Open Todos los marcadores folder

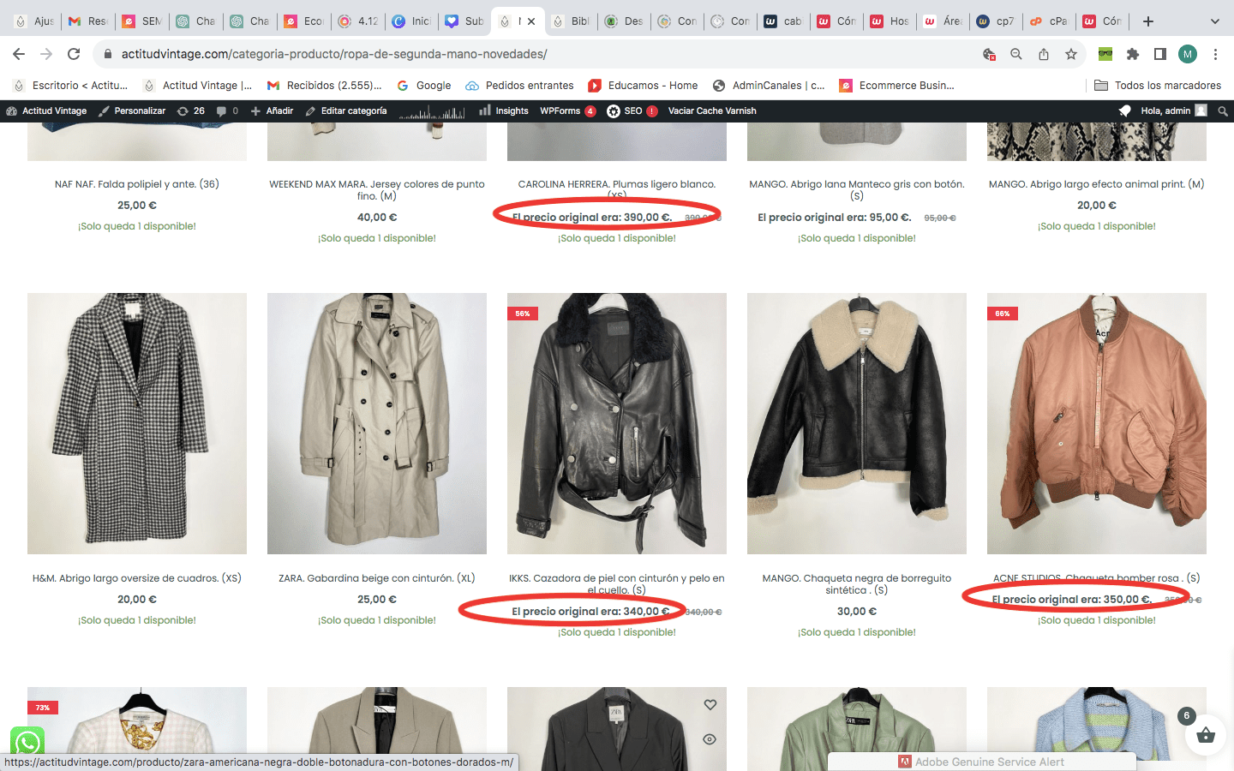1158,85
